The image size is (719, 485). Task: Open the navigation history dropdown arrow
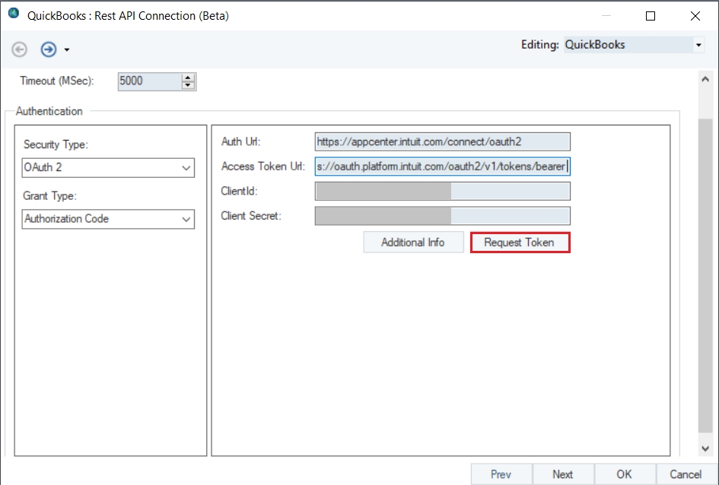point(67,49)
